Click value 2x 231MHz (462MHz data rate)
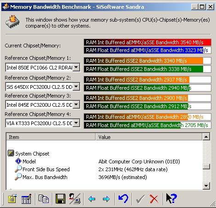 coord(133,169)
